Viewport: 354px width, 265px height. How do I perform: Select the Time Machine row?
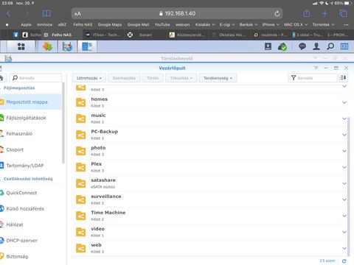coord(209,216)
